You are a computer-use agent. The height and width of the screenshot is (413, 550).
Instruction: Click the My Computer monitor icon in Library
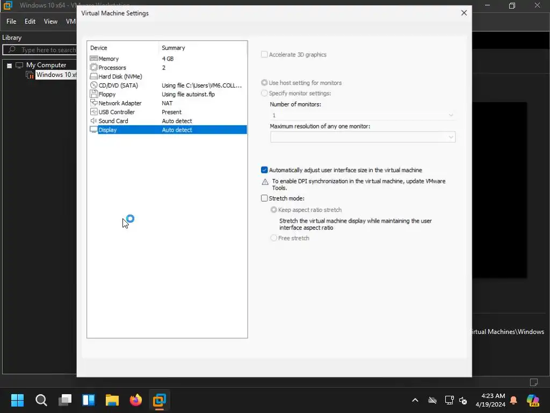[19, 65]
